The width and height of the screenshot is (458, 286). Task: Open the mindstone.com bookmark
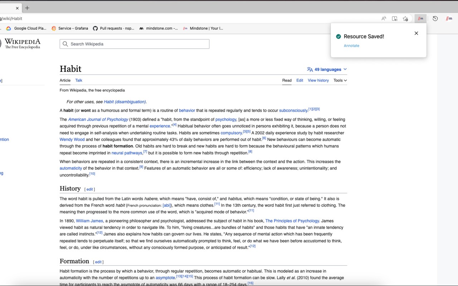pyautogui.click(x=159, y=28)
